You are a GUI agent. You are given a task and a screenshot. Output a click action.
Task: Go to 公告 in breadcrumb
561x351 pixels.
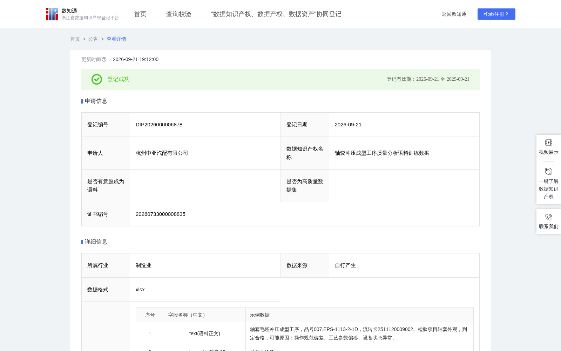[x=93, y=39]
